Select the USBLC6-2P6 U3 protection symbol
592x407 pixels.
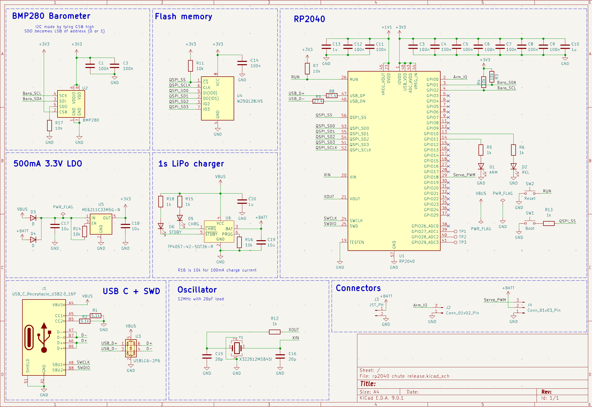[131, 348]
